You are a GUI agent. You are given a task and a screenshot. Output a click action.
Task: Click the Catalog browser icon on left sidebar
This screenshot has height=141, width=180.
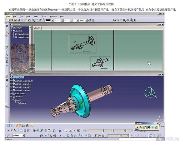click(x=7, y=86)
